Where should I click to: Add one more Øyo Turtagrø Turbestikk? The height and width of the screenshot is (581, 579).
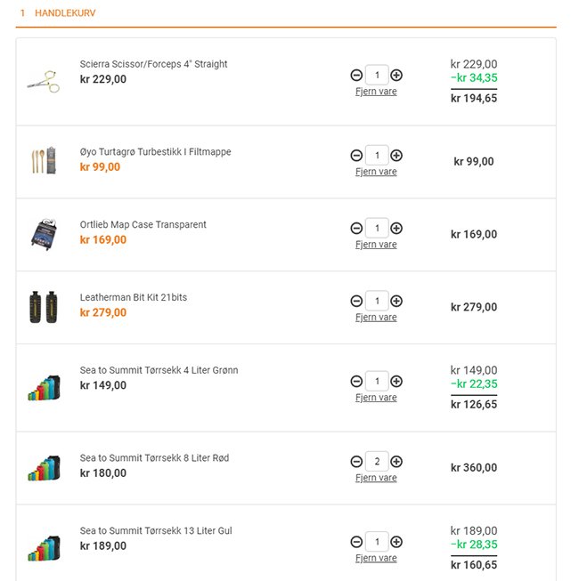click(396, 156)
